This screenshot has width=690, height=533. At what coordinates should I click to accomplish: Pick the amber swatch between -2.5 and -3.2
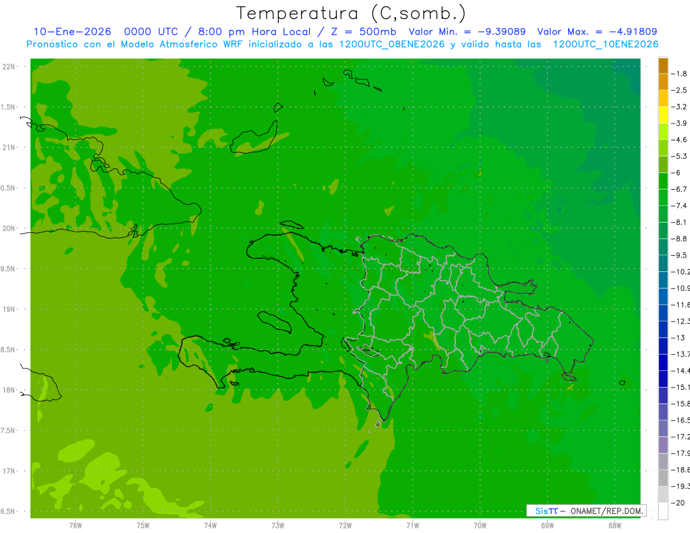tap(663, 98)
